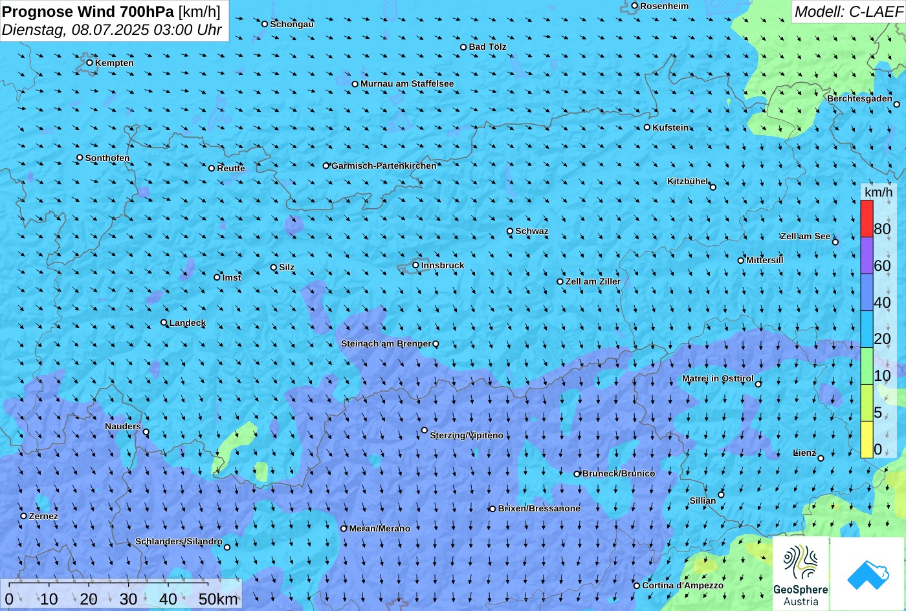This screenshot has height=611, width=906.
Task: Click the blue 40 km/h legend swatch
Action: pos(867,292)
